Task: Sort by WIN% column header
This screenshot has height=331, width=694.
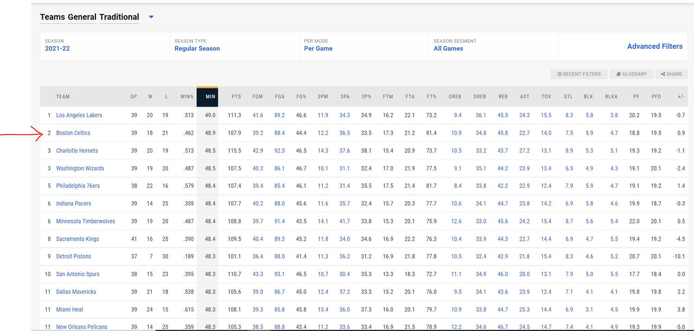Action: 187,97
